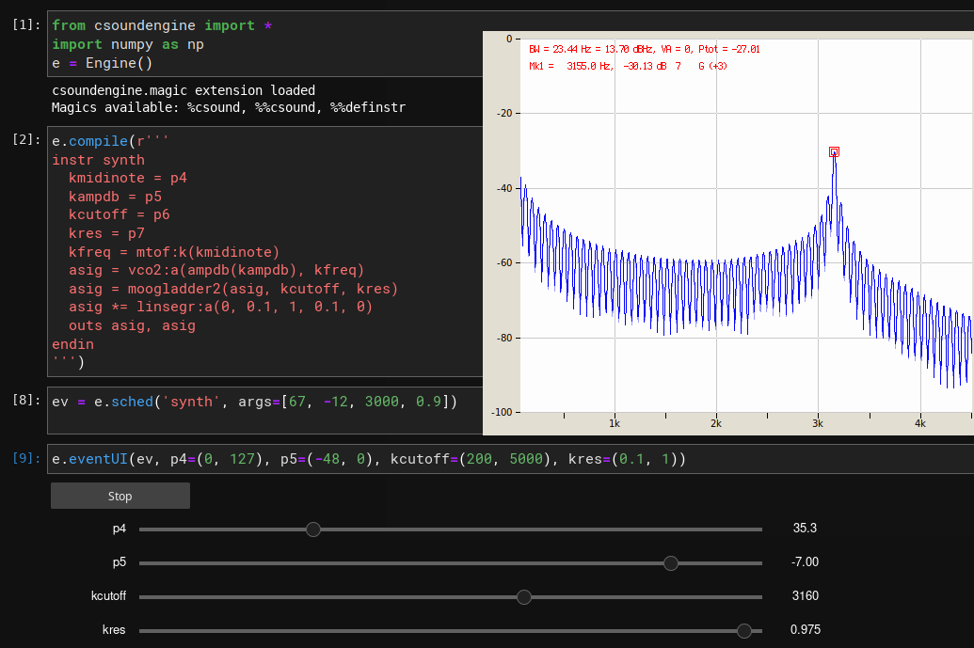This screenshot has height=648, width=974.
Task: Click the -40 dB axis label
Action: pyautogui.click(x=504, y=188)
